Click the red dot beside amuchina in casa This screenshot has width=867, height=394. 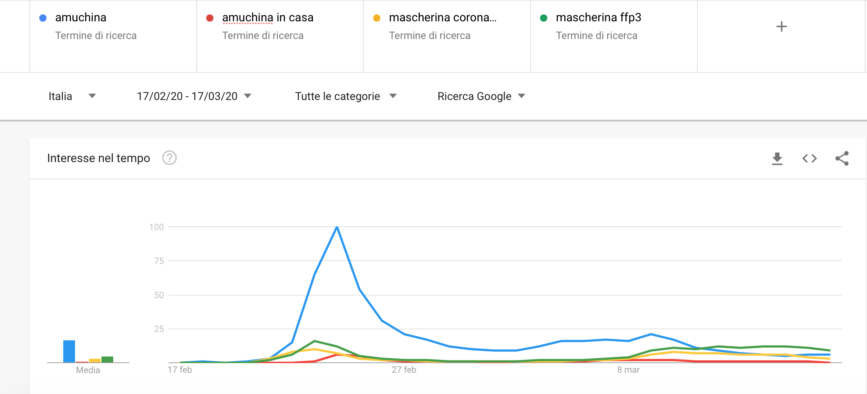pyautogui.click(x=210, y=18)
